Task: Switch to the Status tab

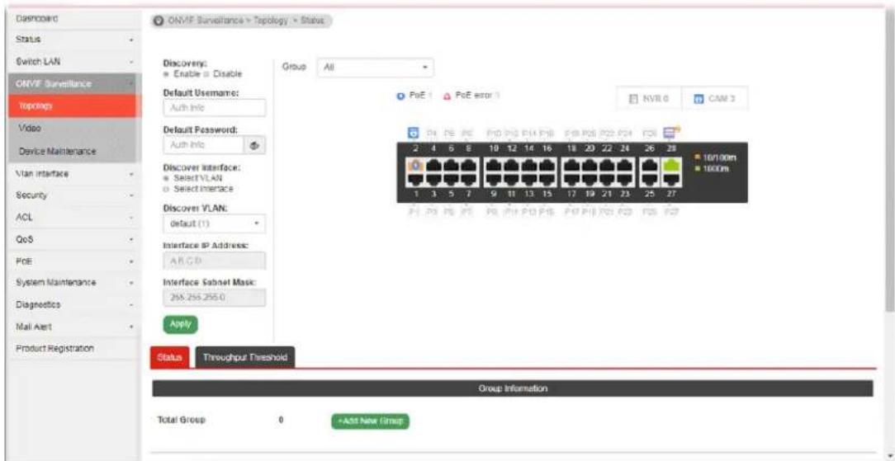Action: pos(169,357)
